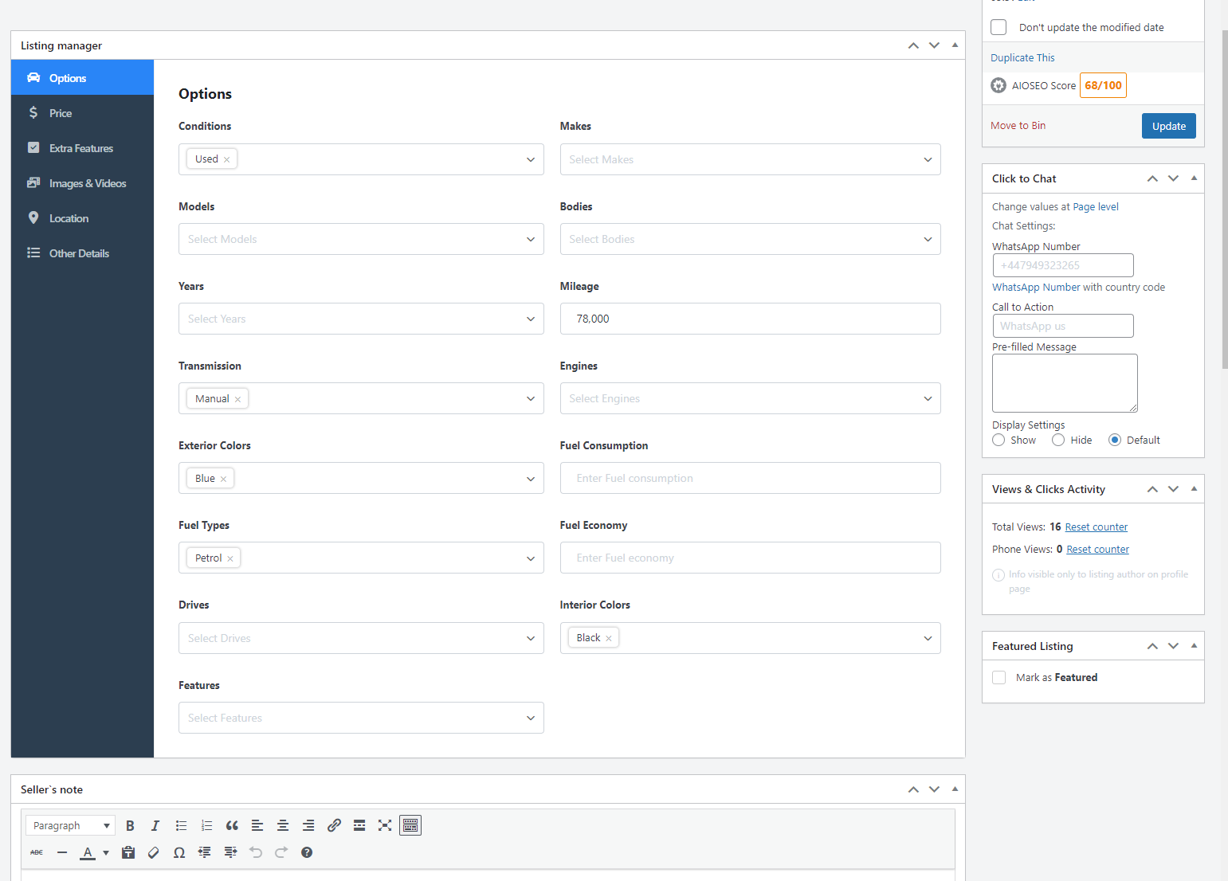1228x881 pixels.
Task: Open the Other Details tab
Action: (x=82, y=253)
